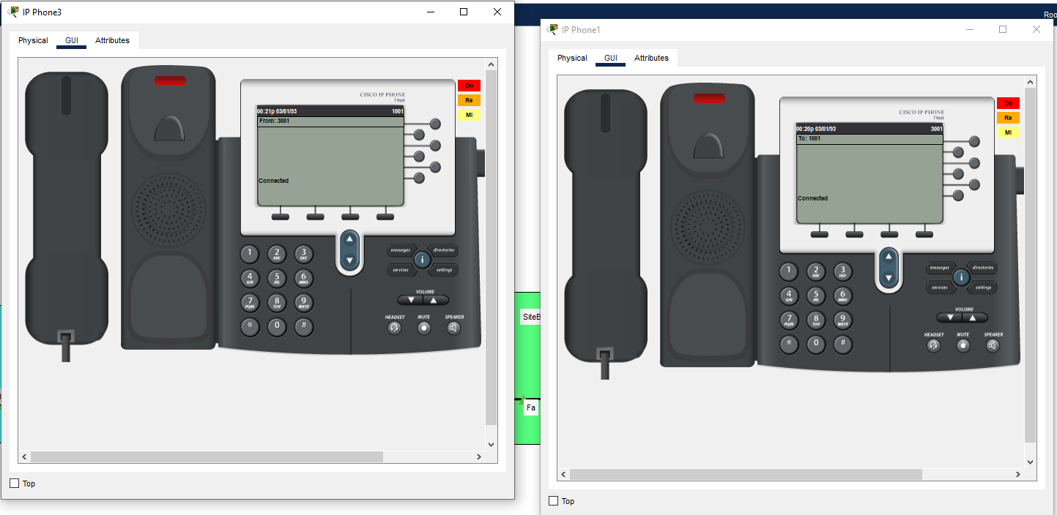Click "To: 1001" on IP Phone1 display
Screen dimensions: 1057x515
click(x=809, y=138)
